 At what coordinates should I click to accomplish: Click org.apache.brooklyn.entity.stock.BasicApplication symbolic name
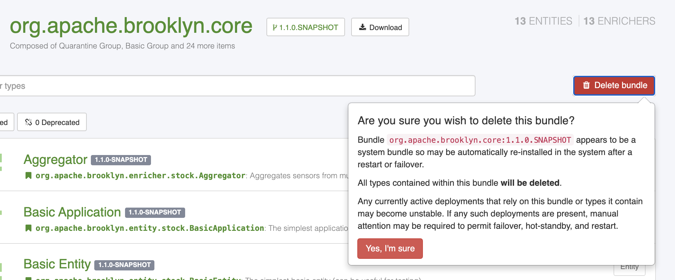150,228
